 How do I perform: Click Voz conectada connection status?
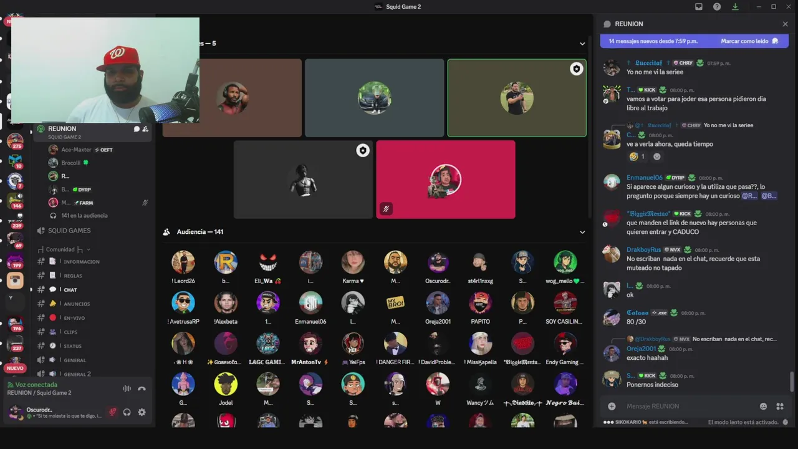pos(36,385)
